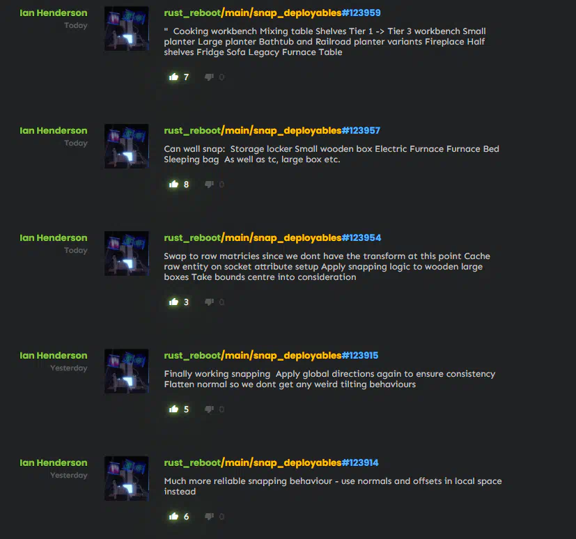Thumbs down commit #123914
This screenshot has width=576, height=539.
[x=209, y=516]
